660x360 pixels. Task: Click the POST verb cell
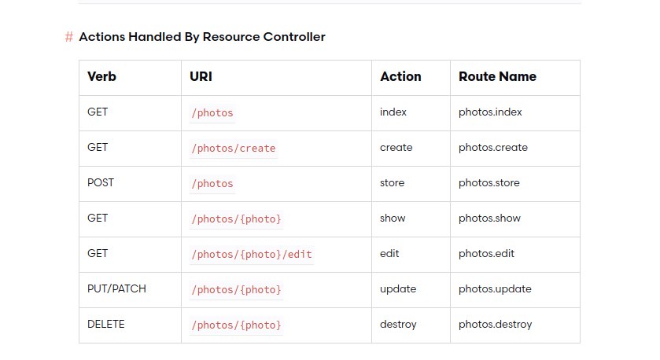tap(101, 182)
